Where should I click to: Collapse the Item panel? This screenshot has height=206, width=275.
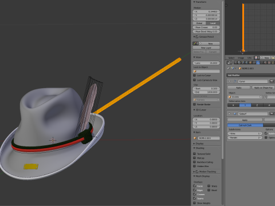point(194,132)
